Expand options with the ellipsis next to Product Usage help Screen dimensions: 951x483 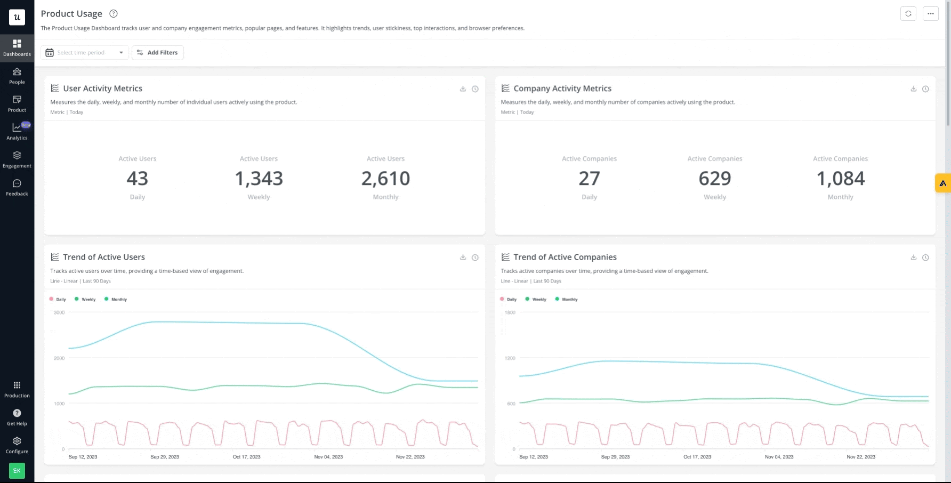[931, 13]
